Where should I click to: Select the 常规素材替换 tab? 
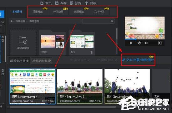coord(19,61)
